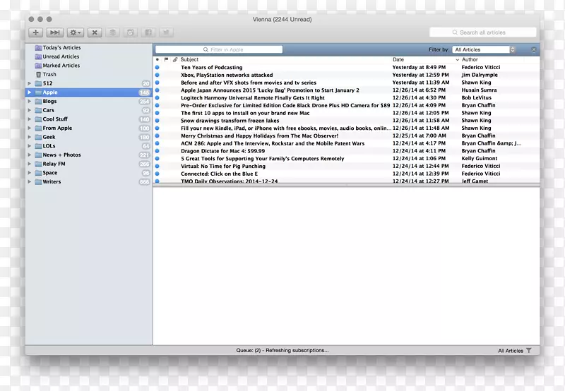Toggle unread dot for Xbox, PlayStation networks attacked
565x391 pixels.
point(157,75)
